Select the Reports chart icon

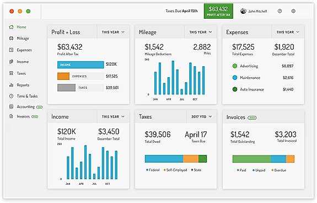12,85
